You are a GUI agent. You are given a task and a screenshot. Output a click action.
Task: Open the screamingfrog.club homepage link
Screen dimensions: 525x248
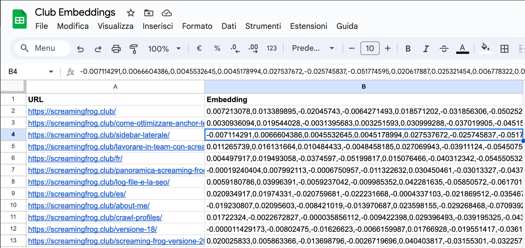(x=72, y=111)
